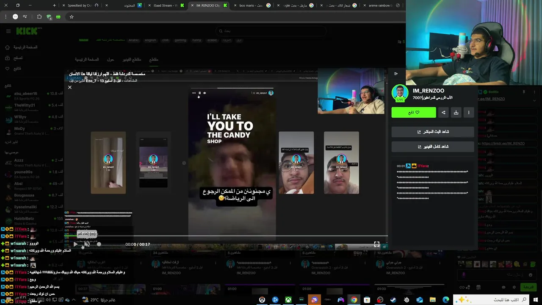Click the watch live stream button
The width and height of the screenshot is (542, 305).
click(433, 132)
